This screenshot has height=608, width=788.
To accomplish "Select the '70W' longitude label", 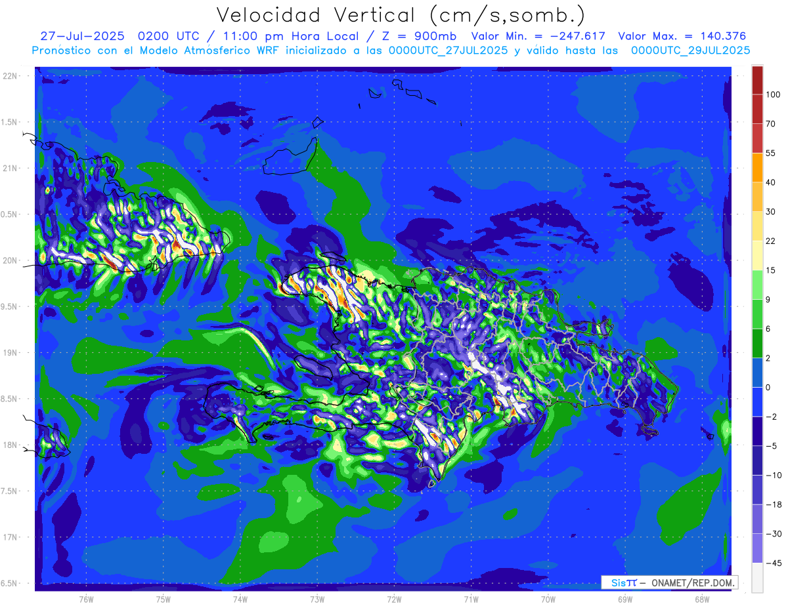I will click(x=548, y=599).
